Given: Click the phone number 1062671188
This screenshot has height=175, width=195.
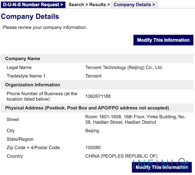Looking at the screenshot, I should click(x=98, y=96).
